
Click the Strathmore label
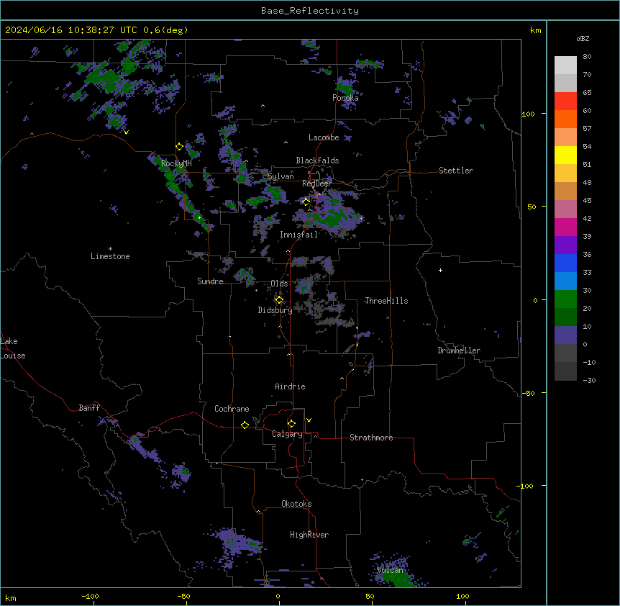point(371,438)
